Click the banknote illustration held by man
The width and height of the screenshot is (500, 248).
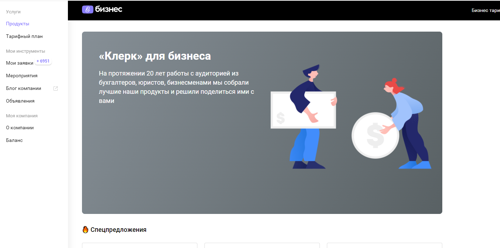point(303,110)
